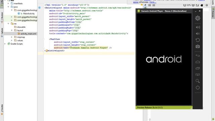Click the 'more...' link in notification
The width and height of the screenshot is (215, 121).
(x=153, y=2)
